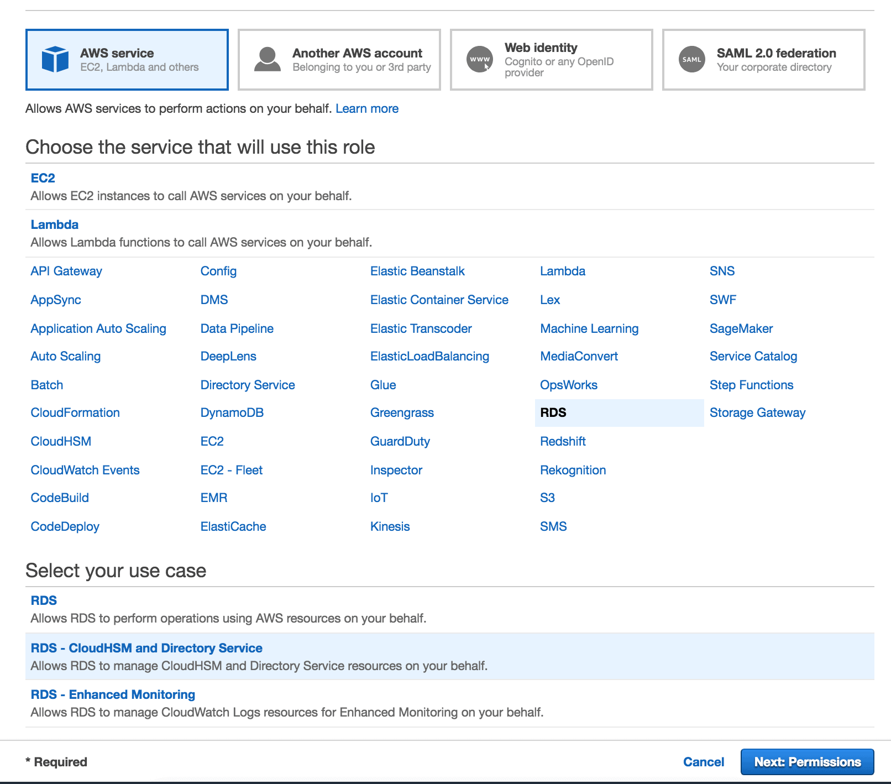Pick Step Functions service
This screenshot has width=891, height=784.
(752, 385)
